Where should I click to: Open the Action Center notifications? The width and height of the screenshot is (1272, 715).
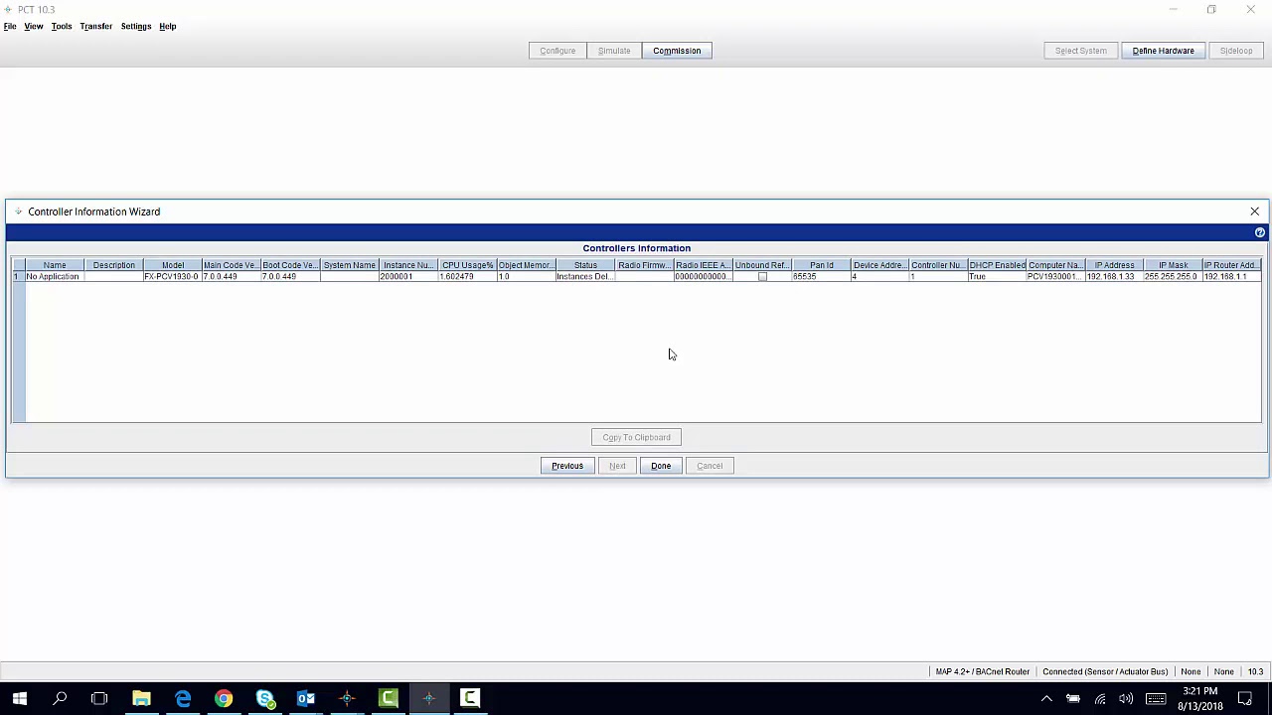(1245, 699)
